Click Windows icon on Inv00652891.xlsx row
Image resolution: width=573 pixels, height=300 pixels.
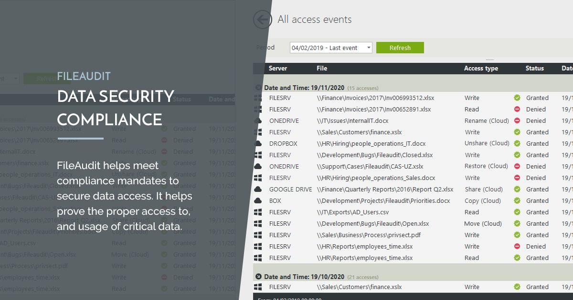[258, 110]
